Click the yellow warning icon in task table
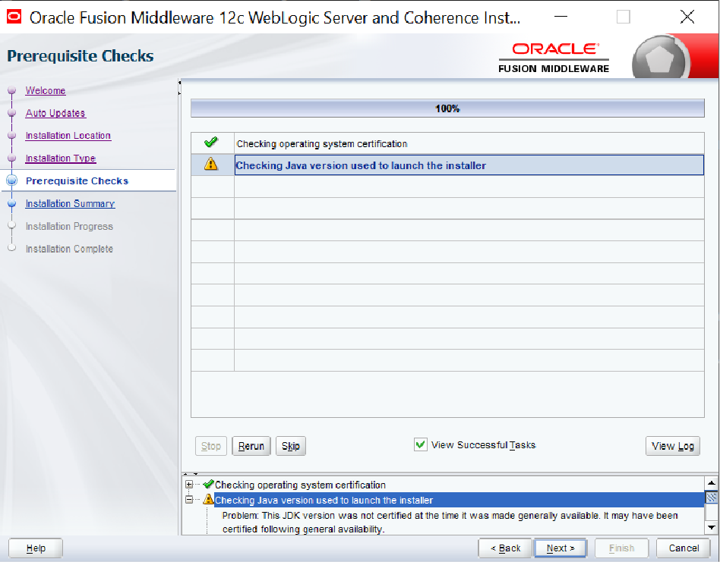 [x=211, y=165]
